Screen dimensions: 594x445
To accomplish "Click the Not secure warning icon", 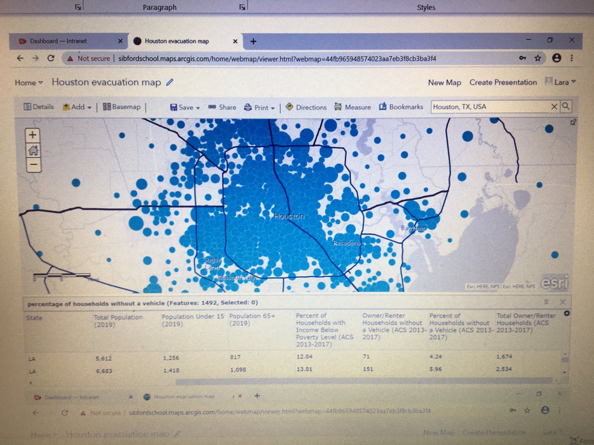I will (71, 58).
